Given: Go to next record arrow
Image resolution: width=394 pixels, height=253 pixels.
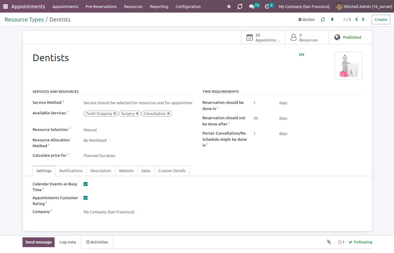Looking at the screenshot, I should click(363, 20).
